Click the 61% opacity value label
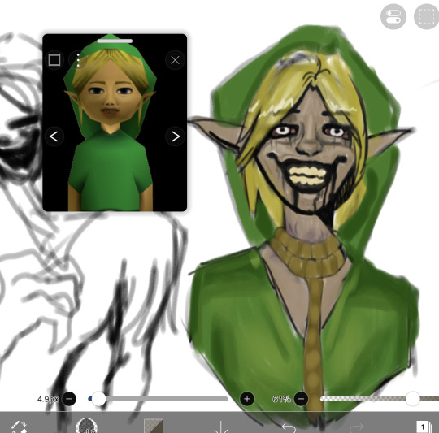This screenshot has width=439, height=433. coord(281,399)
